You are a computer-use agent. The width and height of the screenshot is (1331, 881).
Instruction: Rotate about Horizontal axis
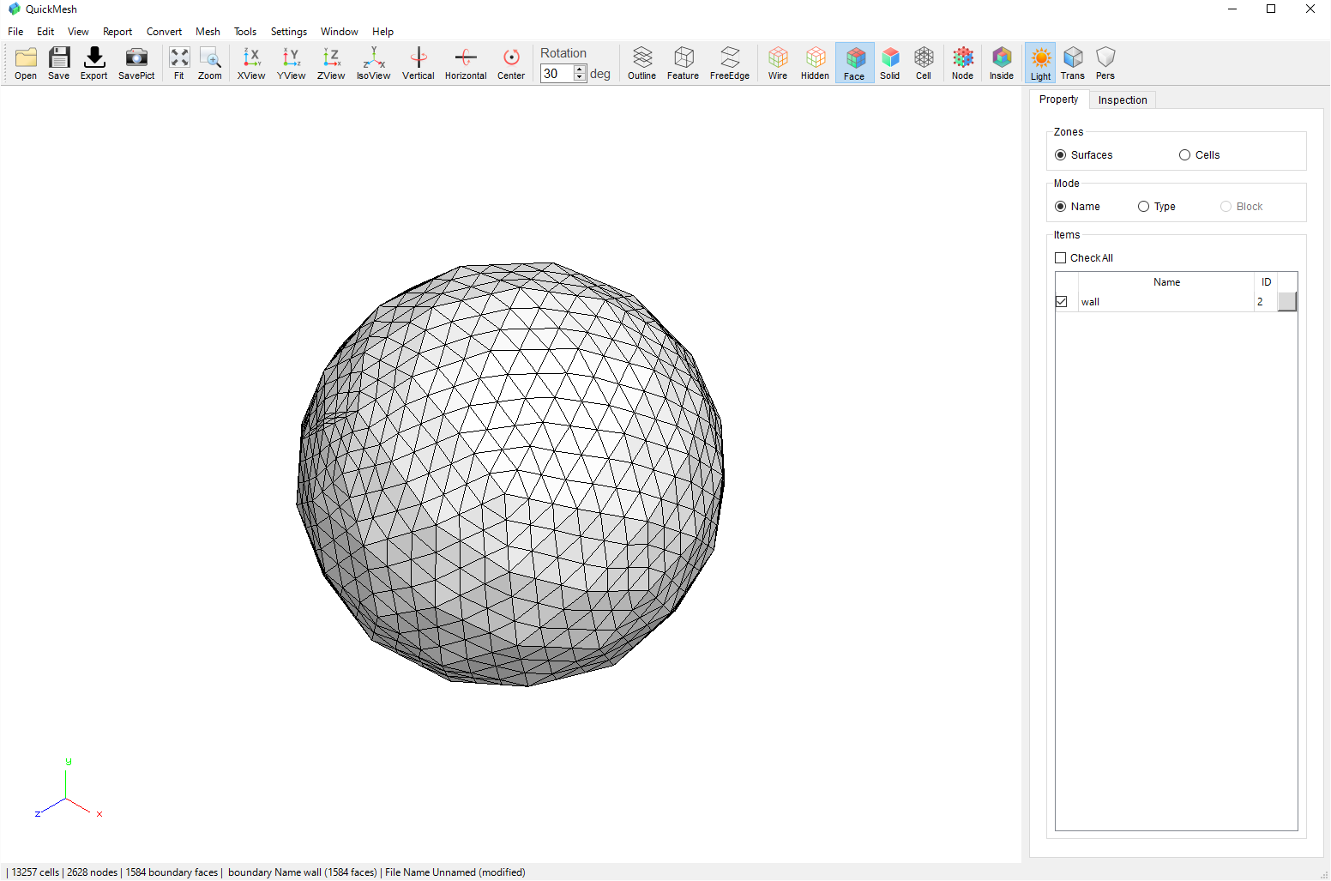pyautogui.click(x=466, y=63)
